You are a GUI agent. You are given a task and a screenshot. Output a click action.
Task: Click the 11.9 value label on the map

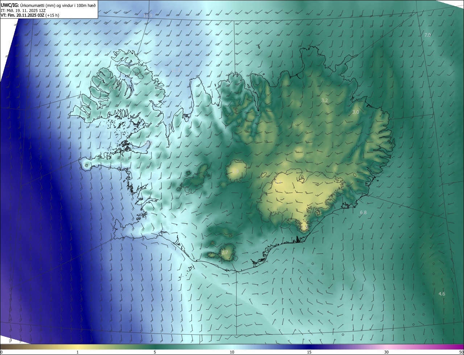click(148, 16)
